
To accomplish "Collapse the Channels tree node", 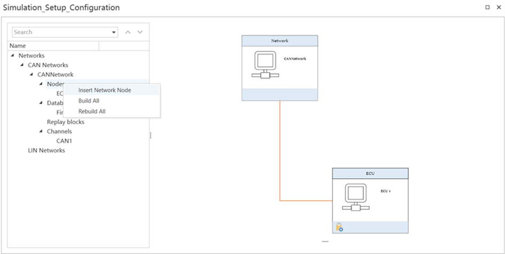I will click(x=41, y=131).
